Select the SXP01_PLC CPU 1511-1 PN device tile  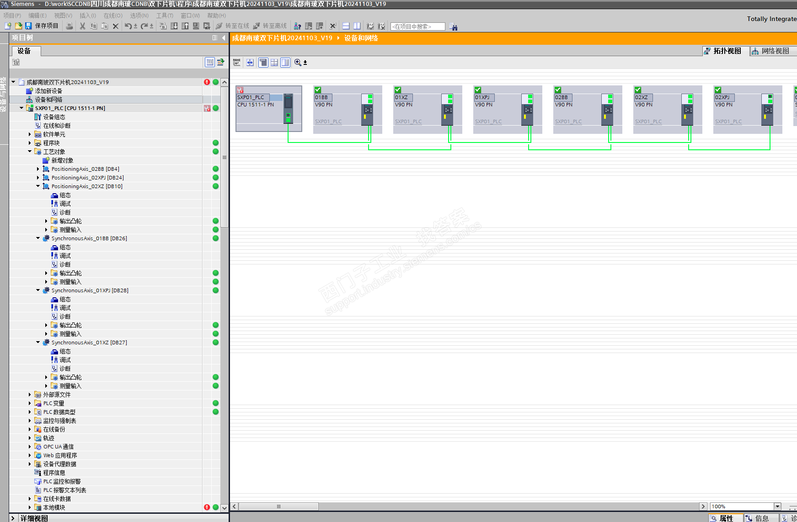tap(269, 109)
